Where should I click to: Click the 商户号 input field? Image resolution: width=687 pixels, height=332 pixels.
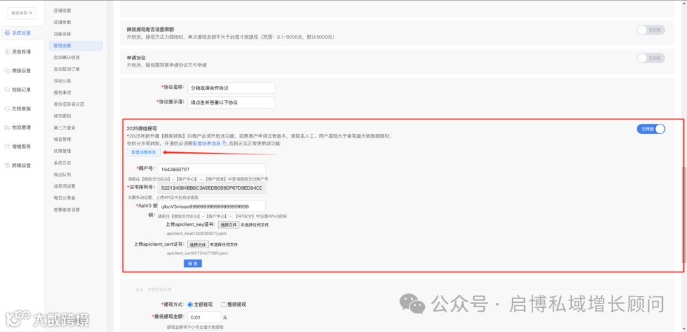click(x=212, y=169)
